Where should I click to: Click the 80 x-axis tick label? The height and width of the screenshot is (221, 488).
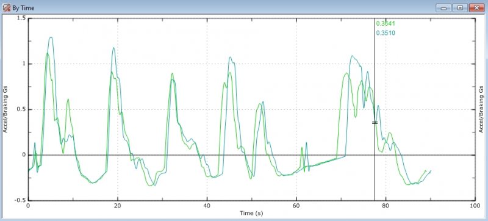point(386,206)
